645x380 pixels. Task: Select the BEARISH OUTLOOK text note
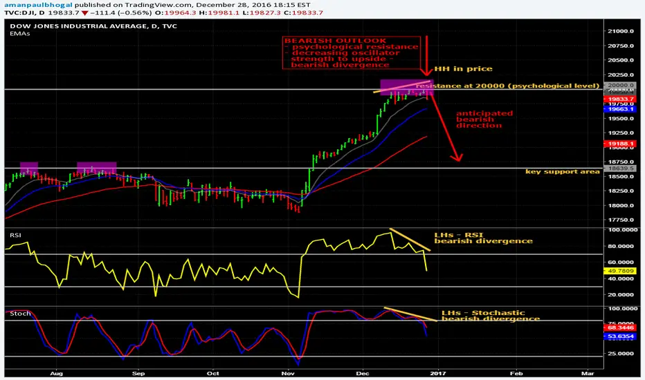coord(352,53)
